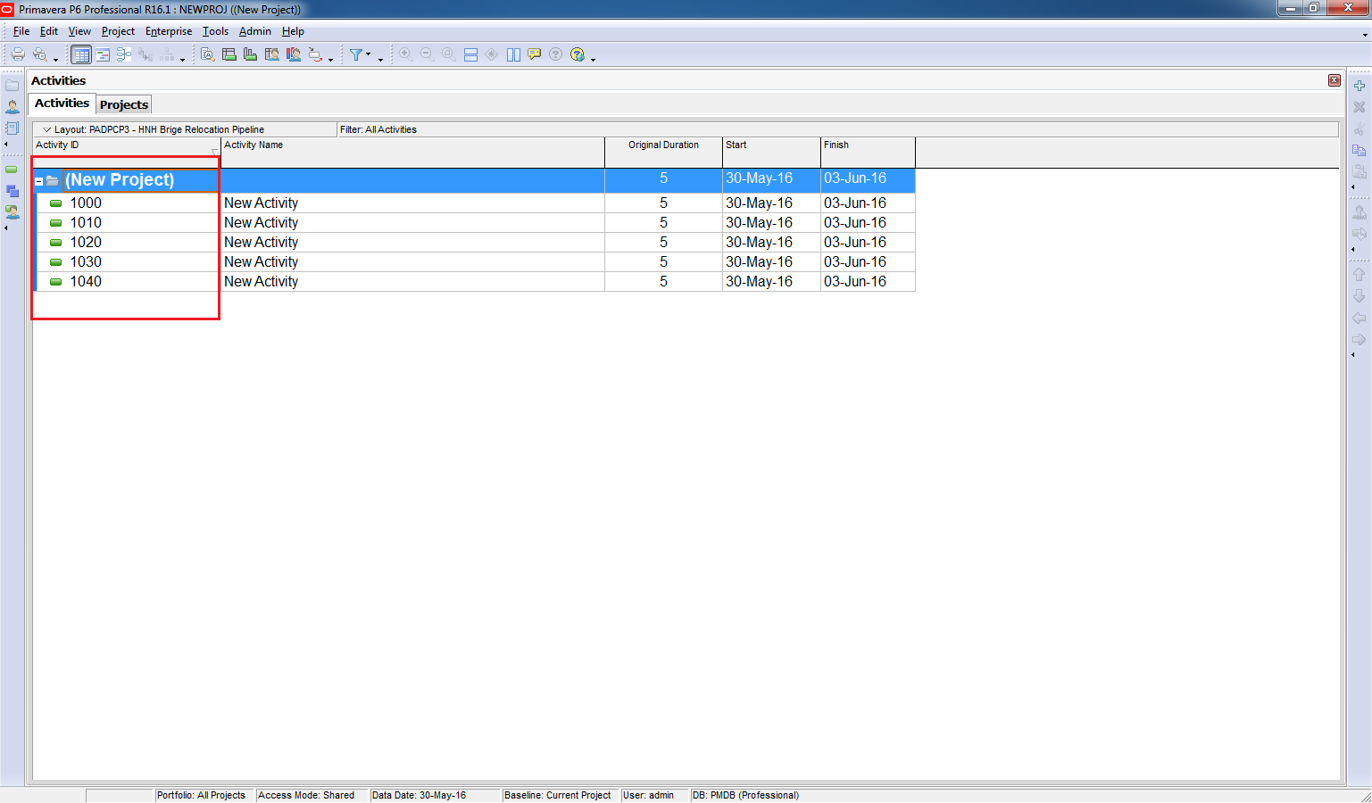Sort by the Original Duration column header
1372x803 pixels.
tap(663, 145)
